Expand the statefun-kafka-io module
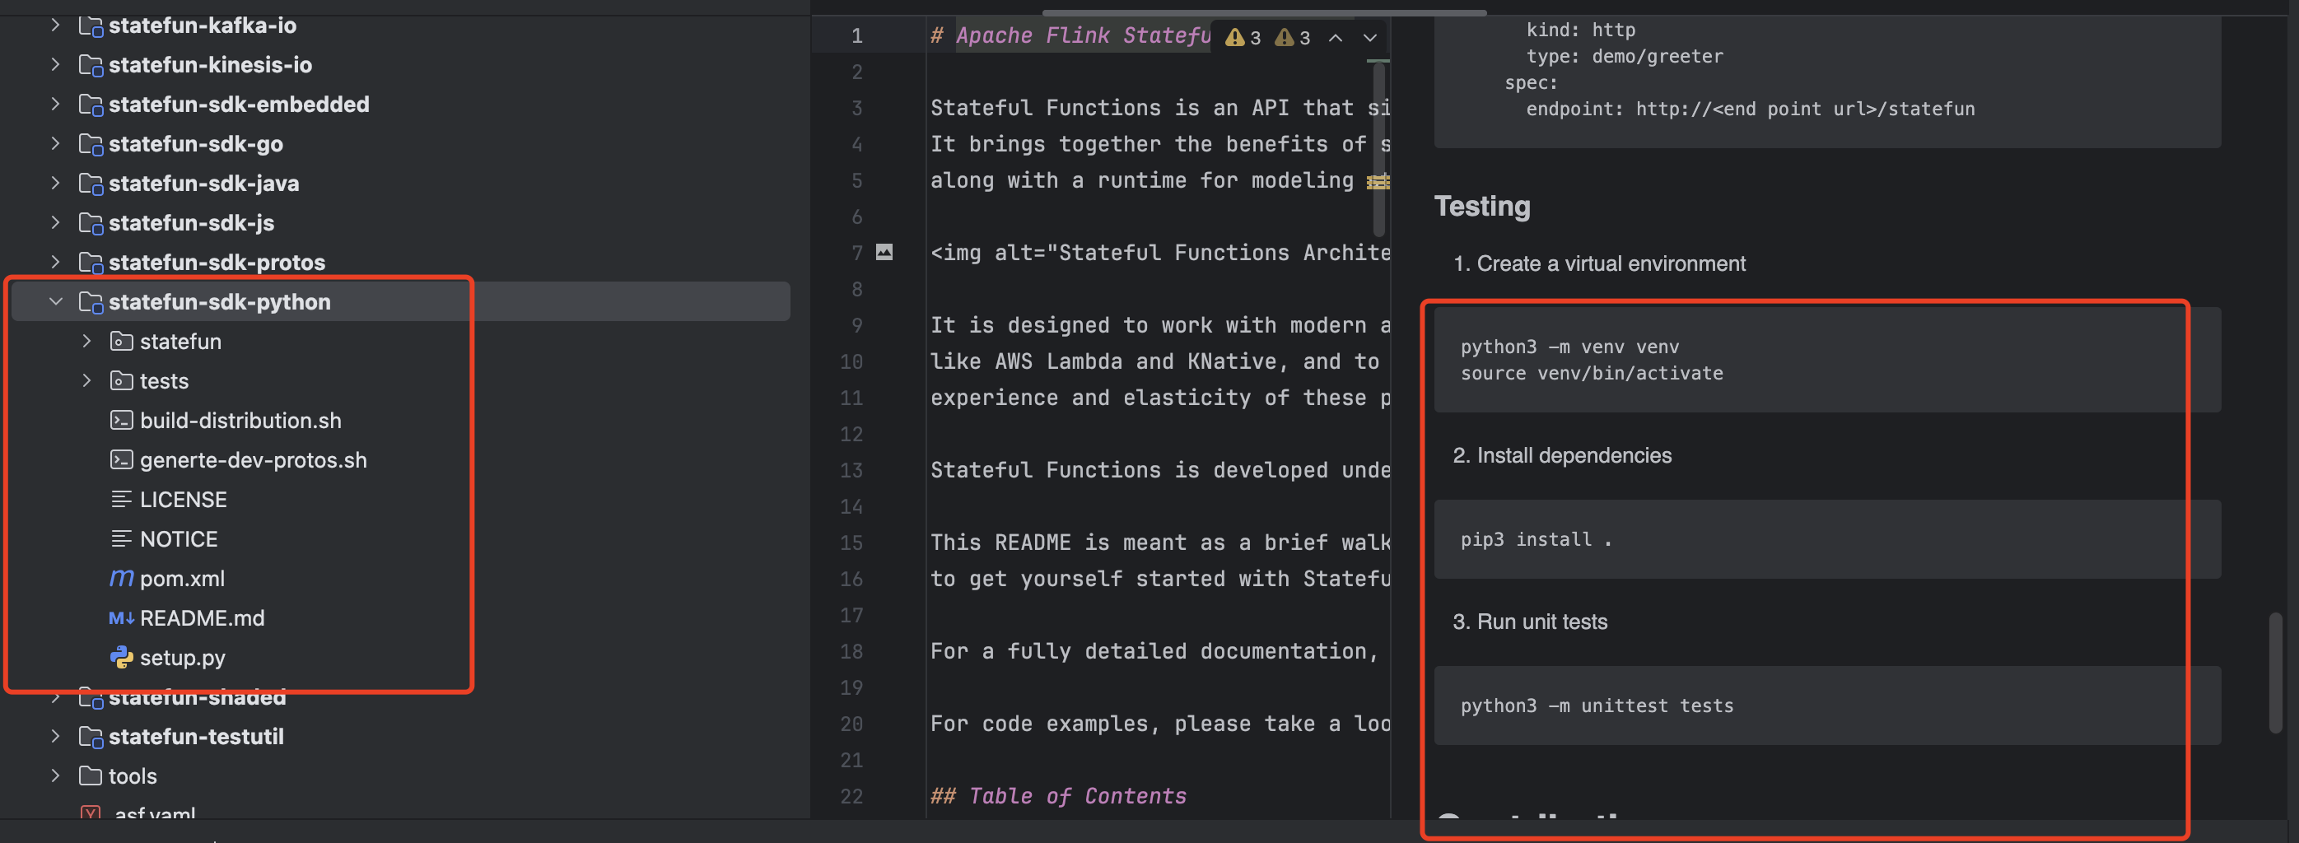2299x843 pixels. (55, 25)
